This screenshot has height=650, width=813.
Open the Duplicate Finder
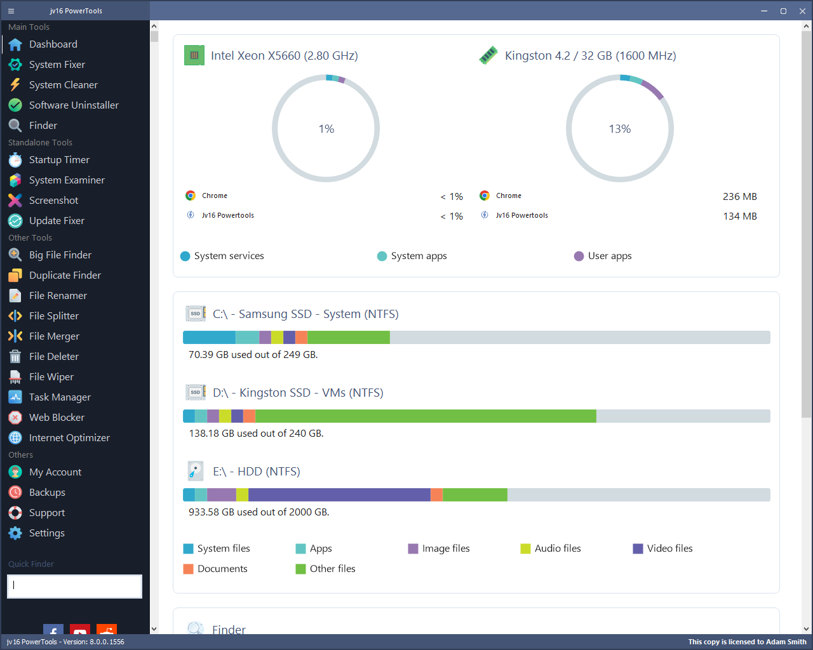tap(65, 275)
